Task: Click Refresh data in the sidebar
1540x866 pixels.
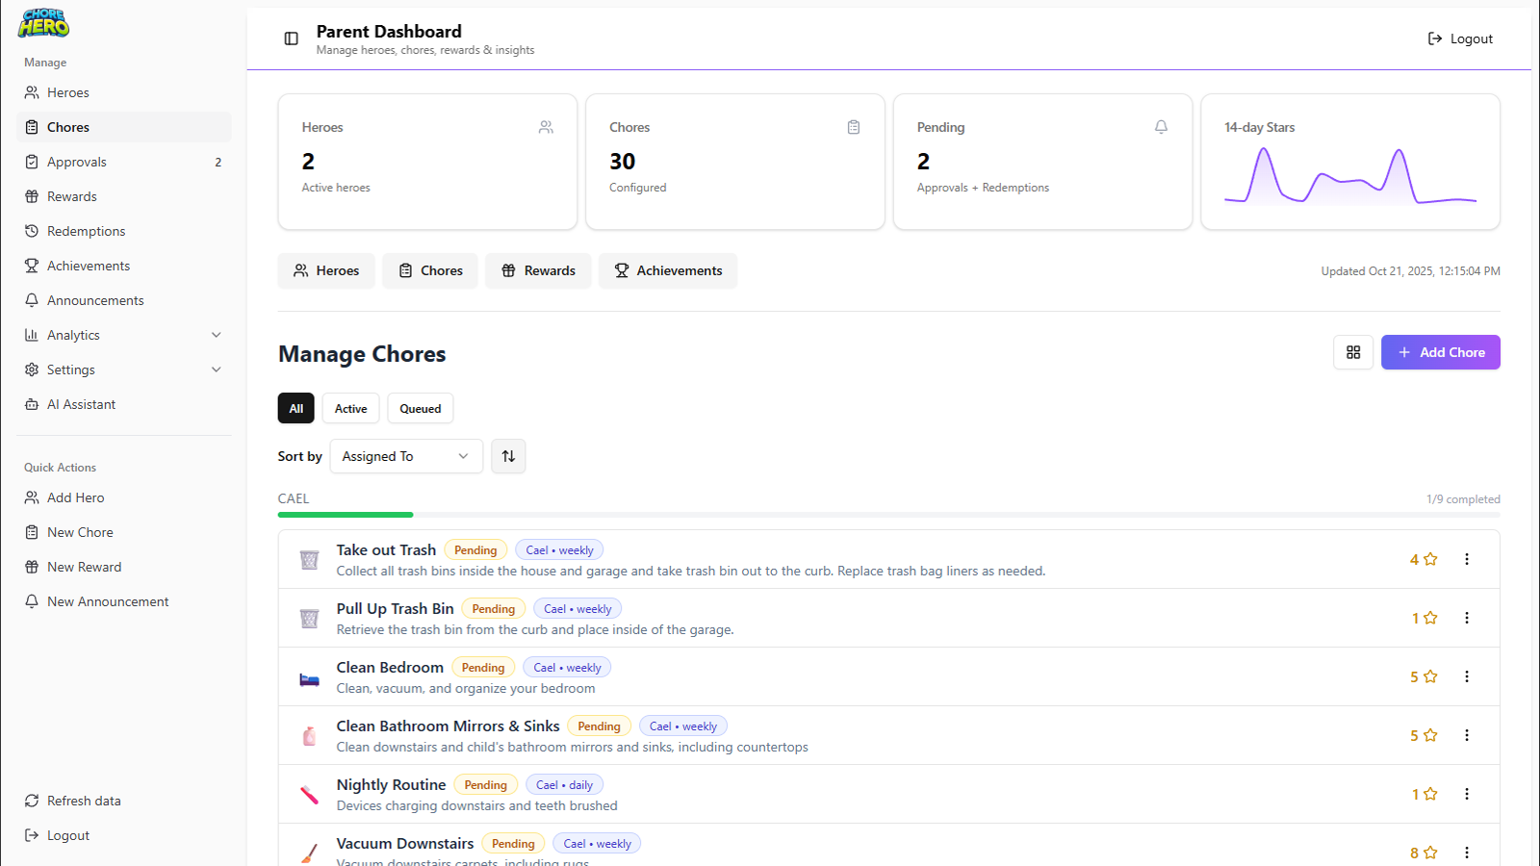Action: 84,800
